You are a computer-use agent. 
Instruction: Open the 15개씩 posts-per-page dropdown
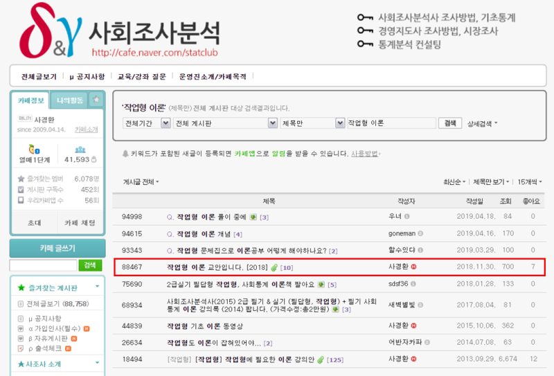pyautogui.click(x=530, y=182)
